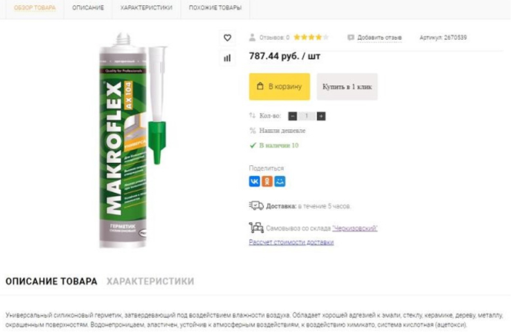
Task: Add item with В корзину button
Action: 280,87
